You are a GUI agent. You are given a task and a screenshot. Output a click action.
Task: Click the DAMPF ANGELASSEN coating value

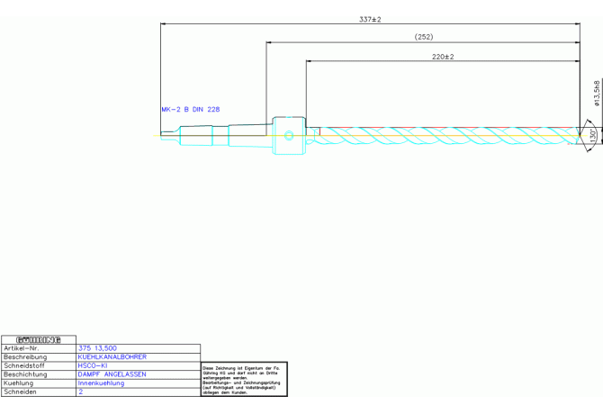(x=112, y=374)
